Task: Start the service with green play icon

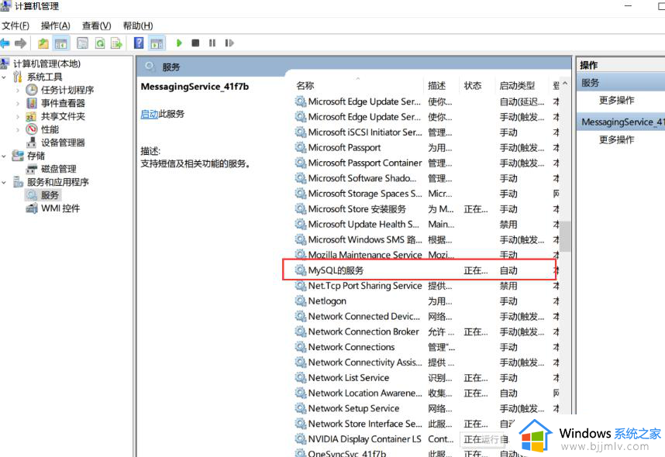Action: tap(179, 43)
